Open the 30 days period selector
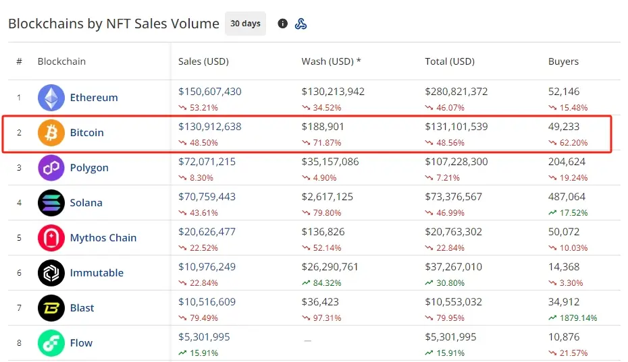This screenshot has width=628, height=362. 245,24
